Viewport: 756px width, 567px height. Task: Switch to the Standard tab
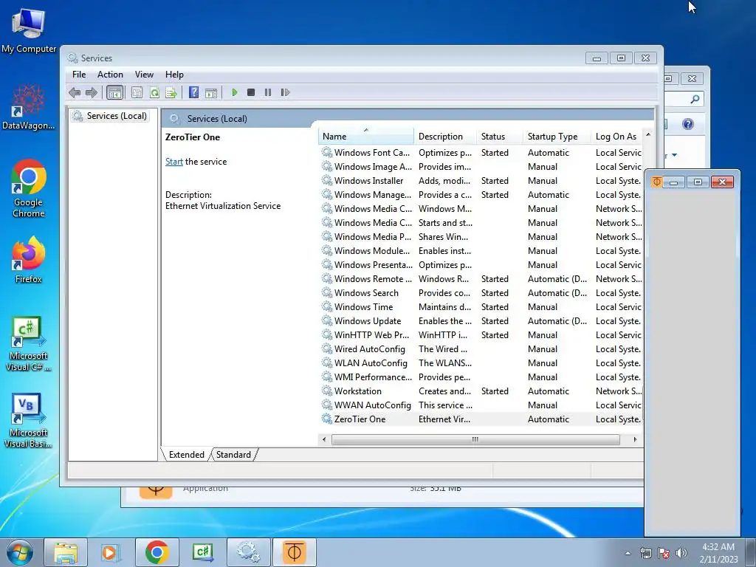(x=233, y=455)
